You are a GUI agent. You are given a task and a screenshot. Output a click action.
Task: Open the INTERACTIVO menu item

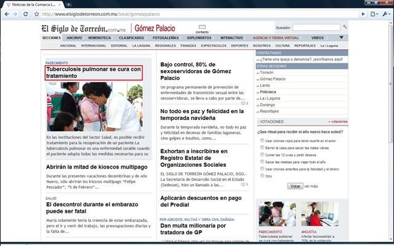click(x=231, y=38)
